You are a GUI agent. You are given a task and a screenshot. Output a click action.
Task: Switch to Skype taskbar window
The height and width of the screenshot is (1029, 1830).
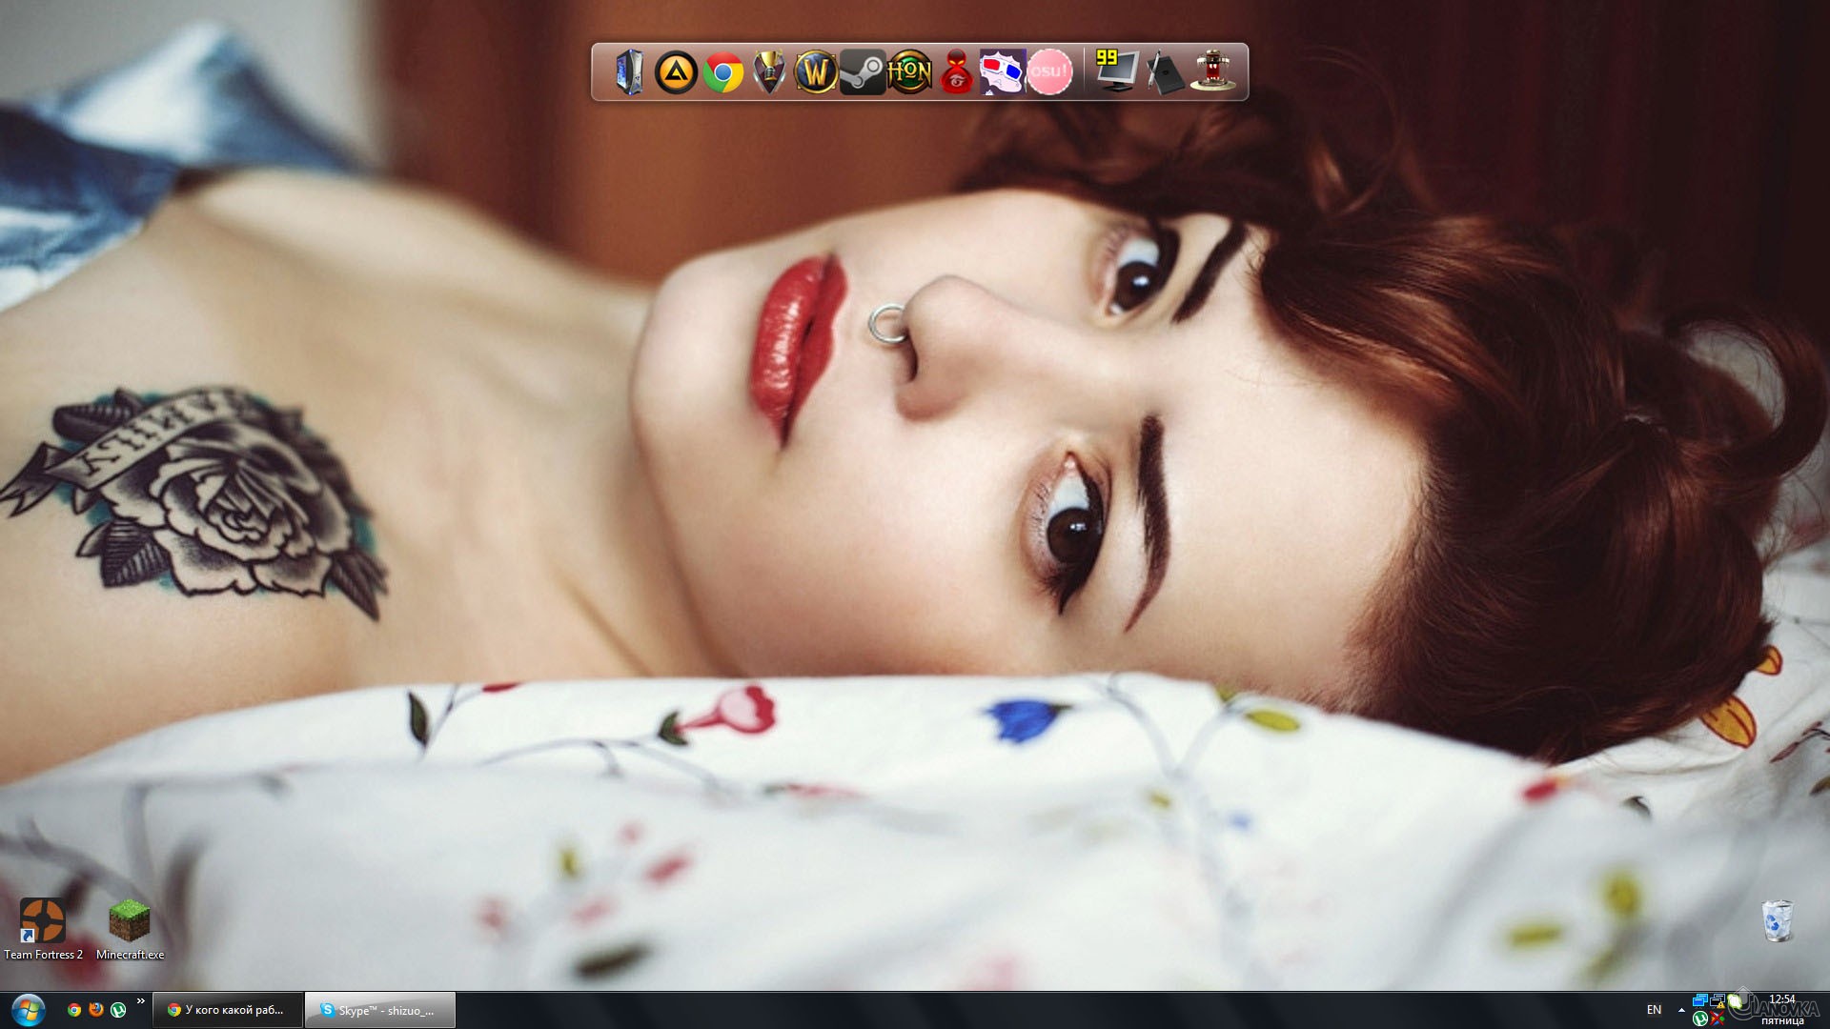(380, 1010)
